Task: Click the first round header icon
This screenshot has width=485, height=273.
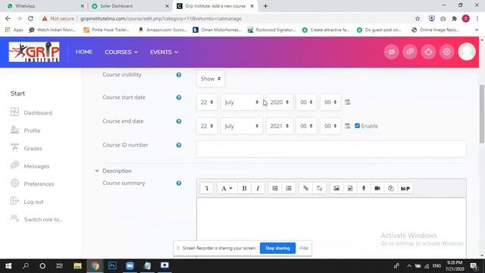Action: coord(391,52)
